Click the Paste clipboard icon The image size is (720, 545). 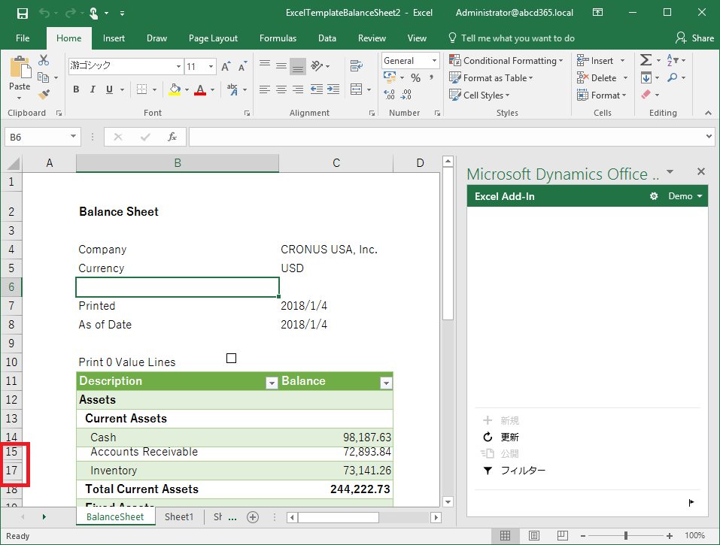click(20, 68)
